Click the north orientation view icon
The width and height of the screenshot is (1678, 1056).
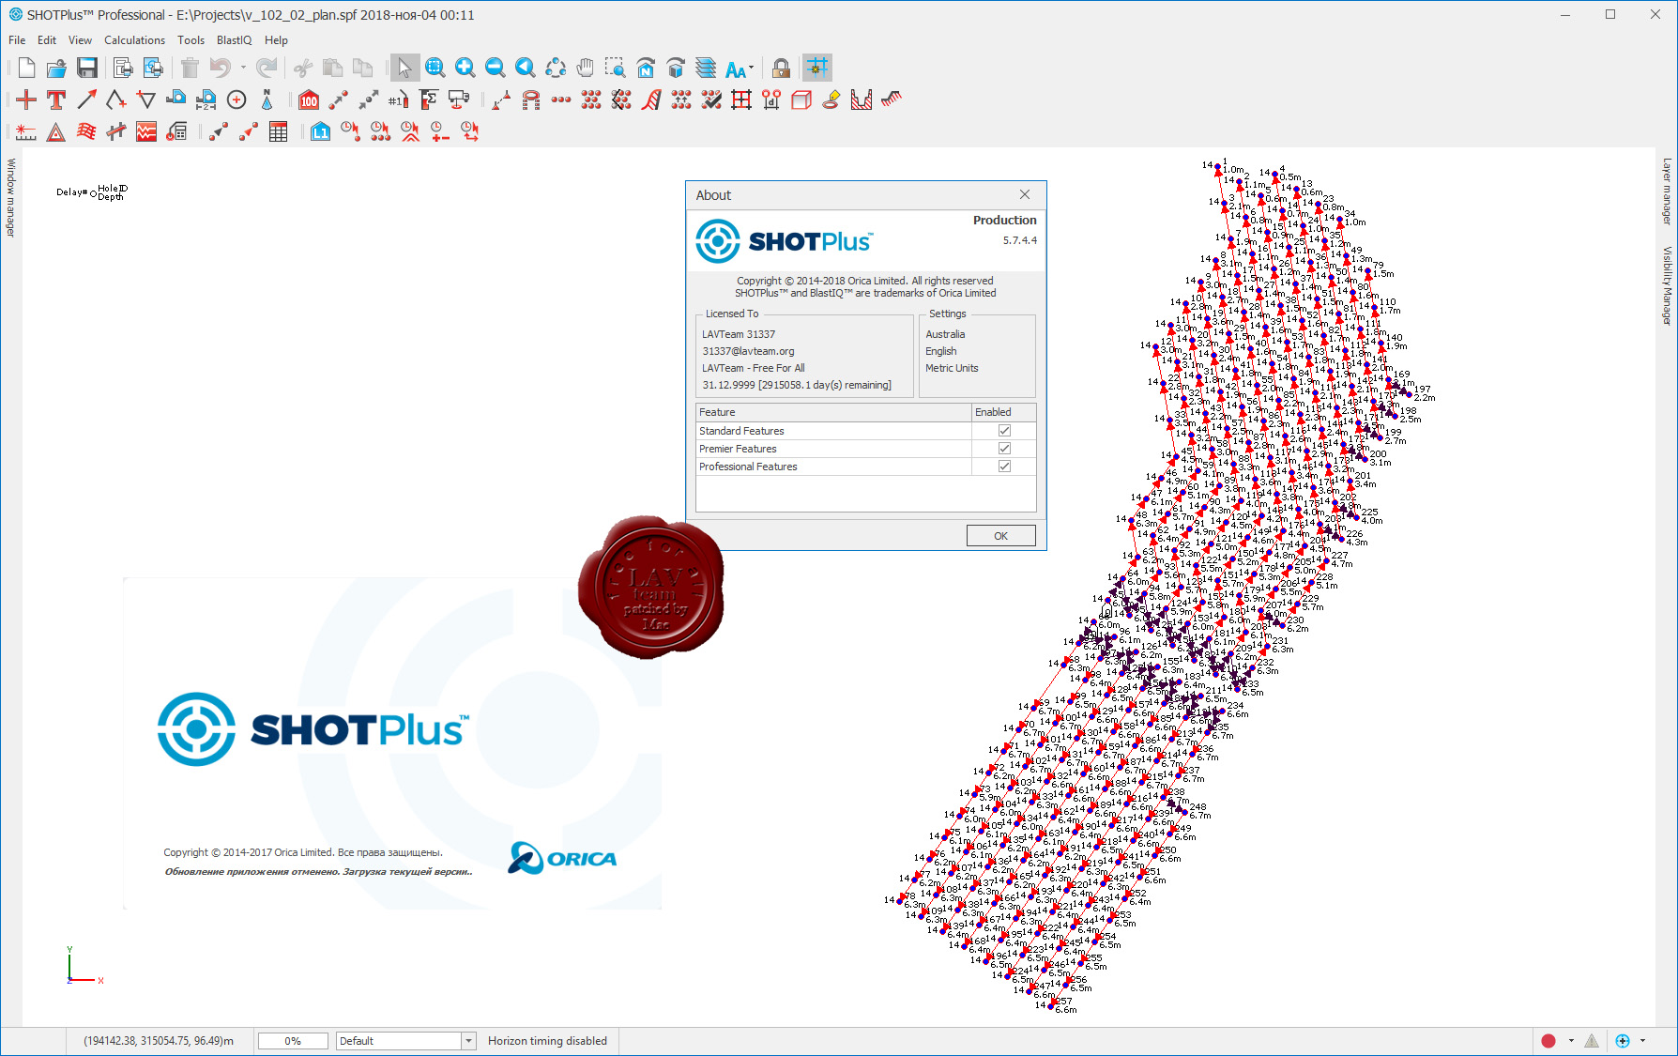point(646,68)
